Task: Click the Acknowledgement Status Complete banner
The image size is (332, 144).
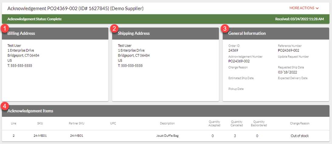Action: coord(34,19)
